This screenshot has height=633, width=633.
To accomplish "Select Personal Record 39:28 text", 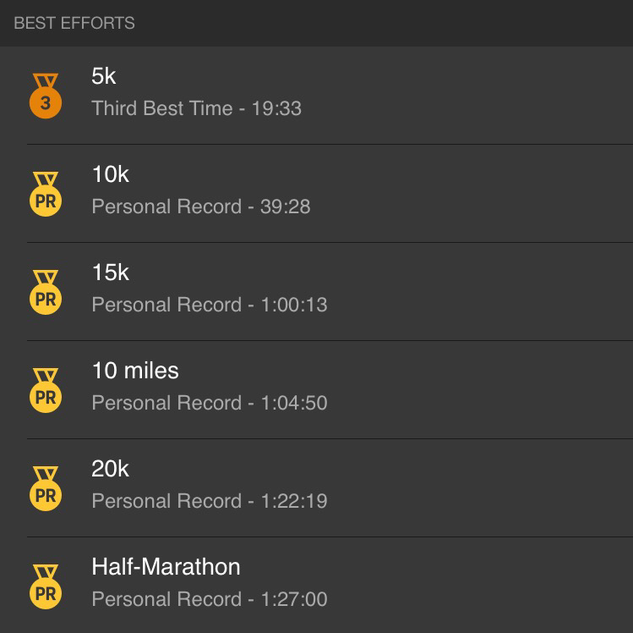I will coord(201,206).
